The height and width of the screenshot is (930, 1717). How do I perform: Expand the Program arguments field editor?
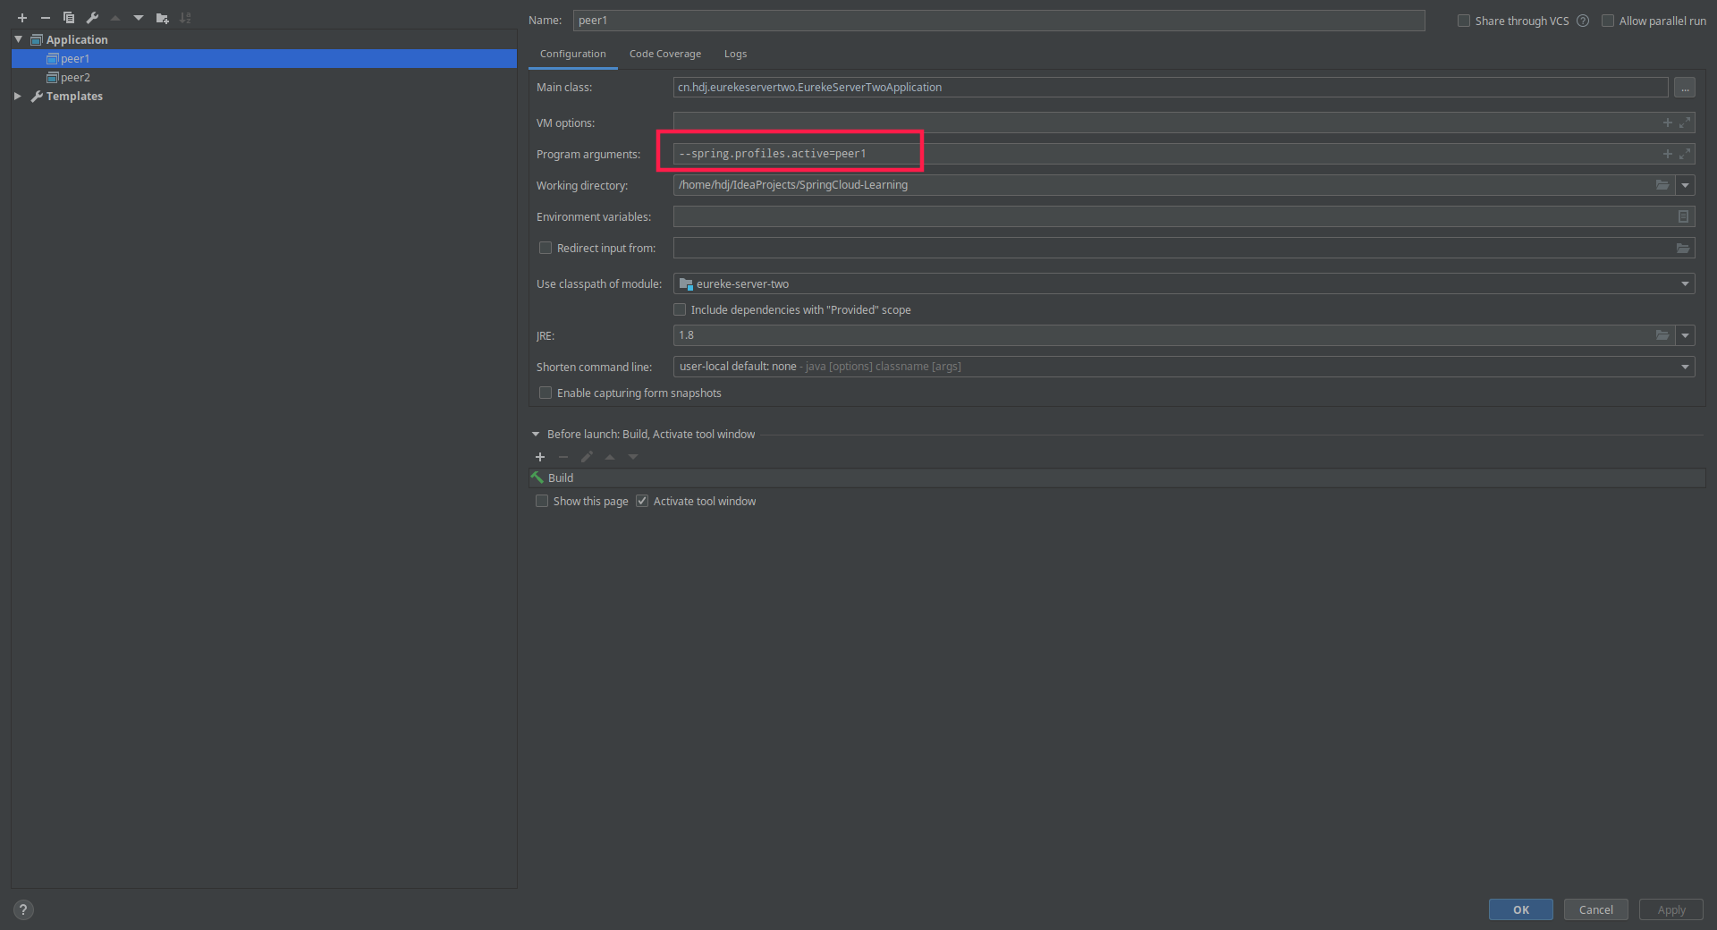tap(1685, 154)
